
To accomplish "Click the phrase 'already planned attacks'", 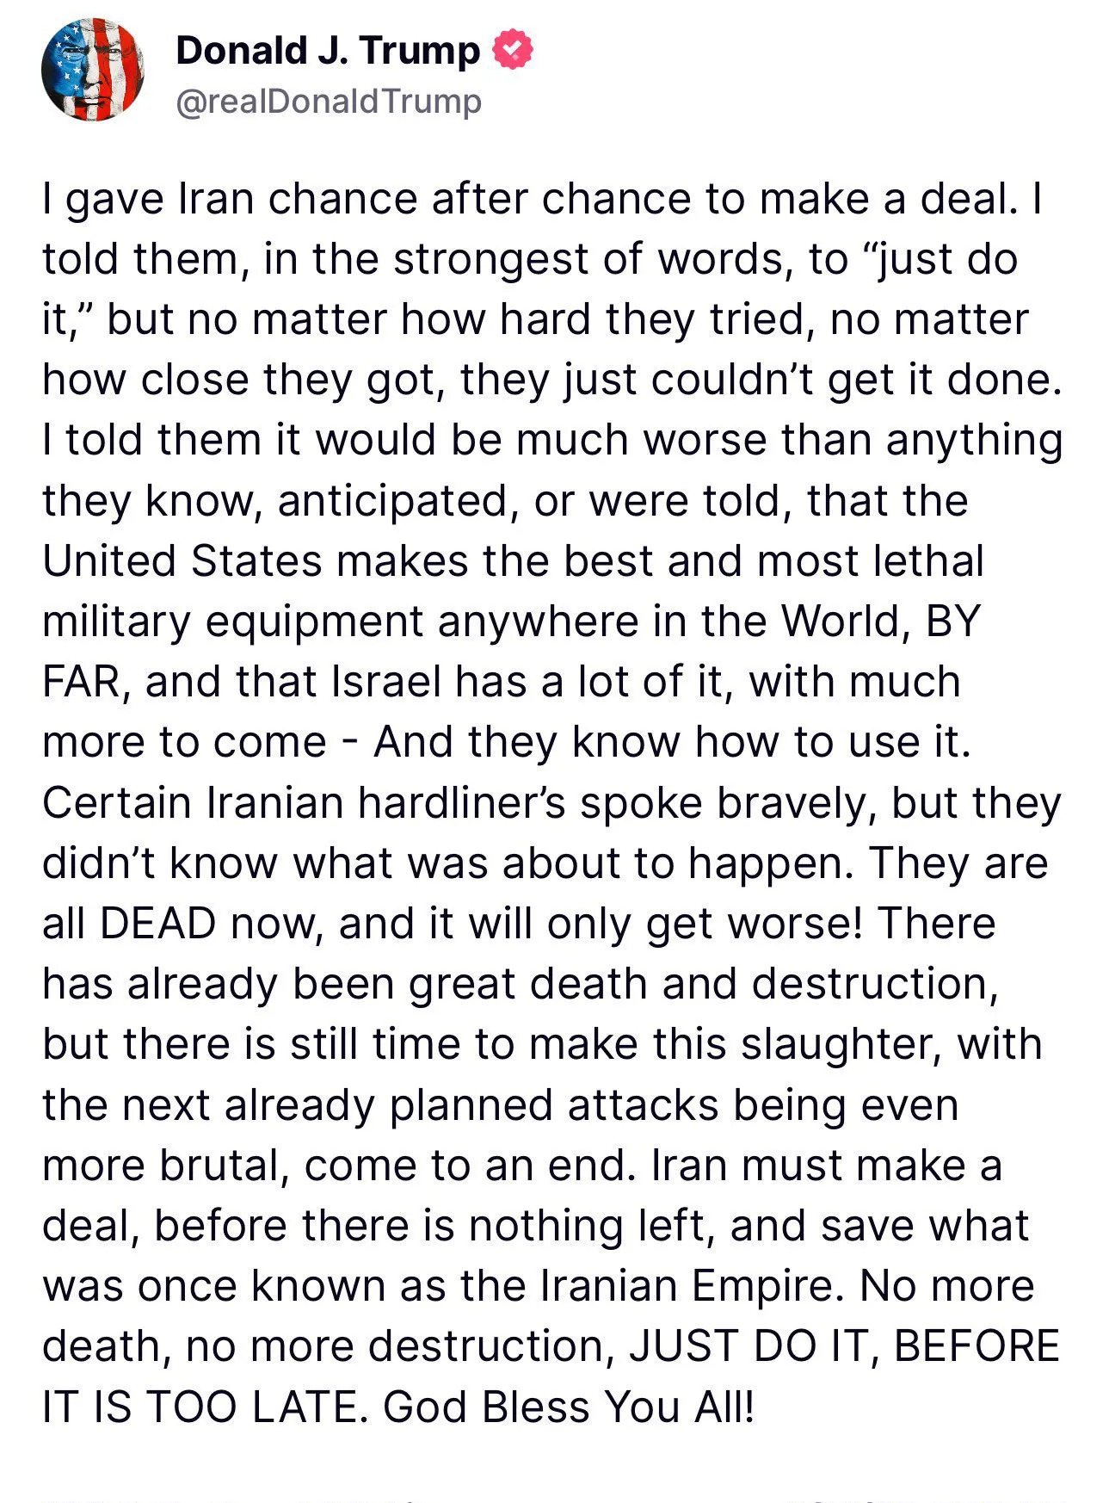I will tap(471, 1105).
